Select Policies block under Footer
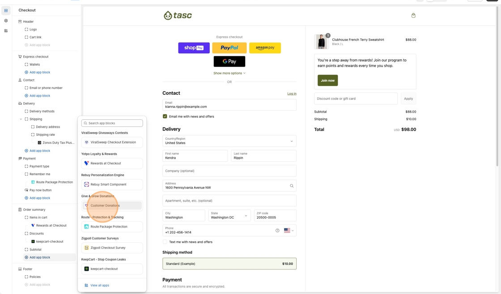501x294 pixels. (x=35, y=277)
